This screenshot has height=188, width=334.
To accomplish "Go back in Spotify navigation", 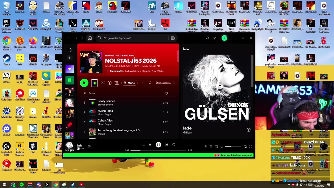I will pyautogui.click(x=76, y=38).
